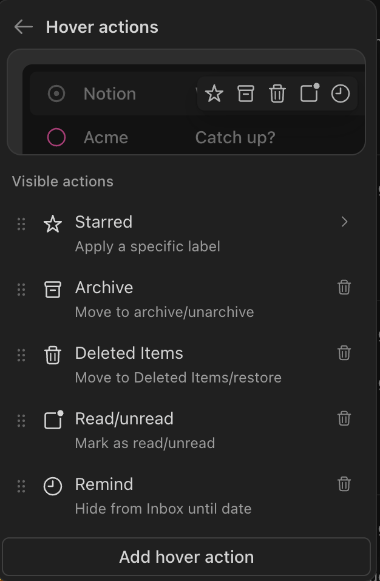Viewport: 380px width, 581px height.
Task: Click the Archive action's box icon
Action: 53,289
